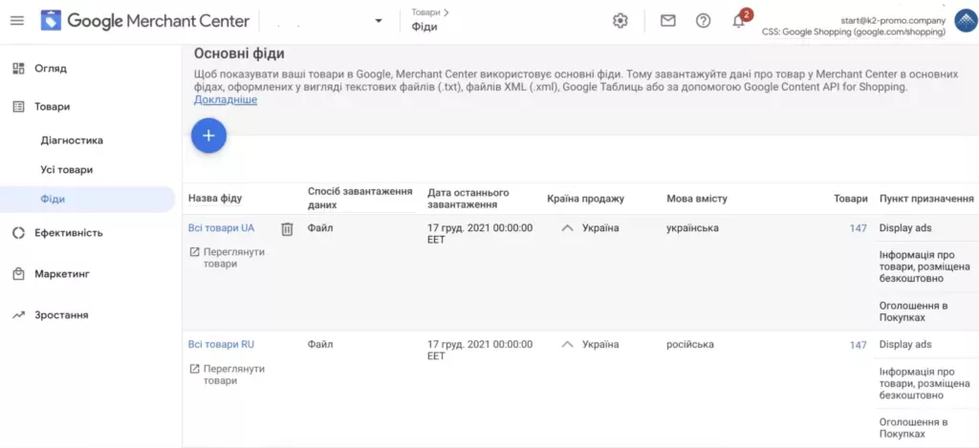This screenshot has height=448, width=979.
Task: Click Переглянути товари under RU feed
Action: click(x=234, y=374)
